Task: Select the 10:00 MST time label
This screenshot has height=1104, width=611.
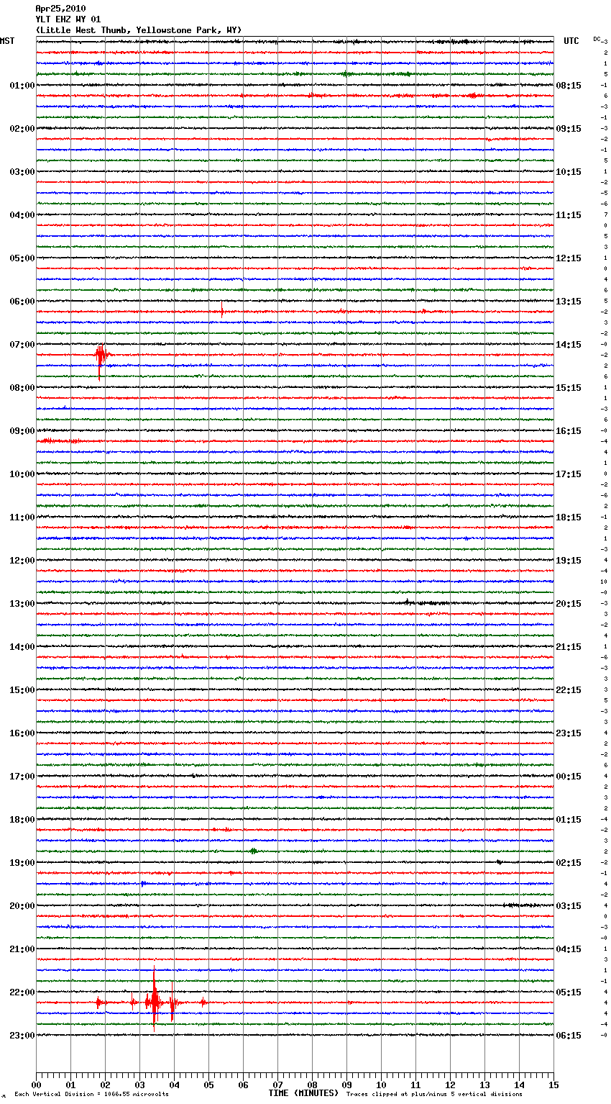Action: tap(22, 474)
